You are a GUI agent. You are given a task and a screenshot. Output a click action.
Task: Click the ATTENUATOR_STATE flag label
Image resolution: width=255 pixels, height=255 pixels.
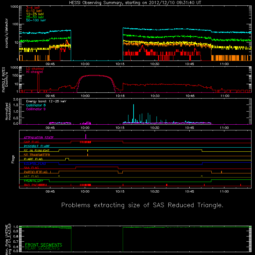[x=39, y=138]
